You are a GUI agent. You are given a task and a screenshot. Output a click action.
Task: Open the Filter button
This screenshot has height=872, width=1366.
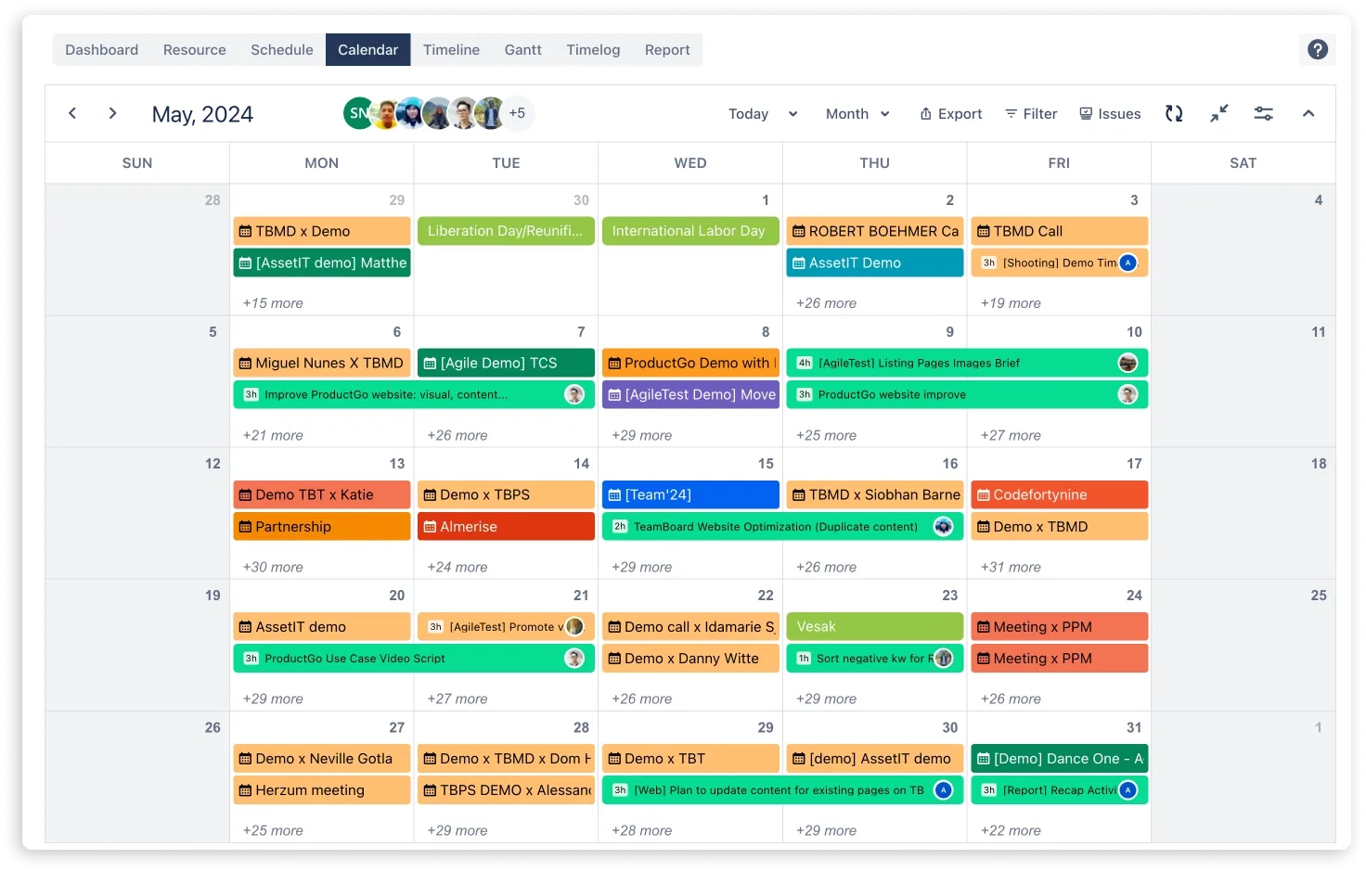1031,113
